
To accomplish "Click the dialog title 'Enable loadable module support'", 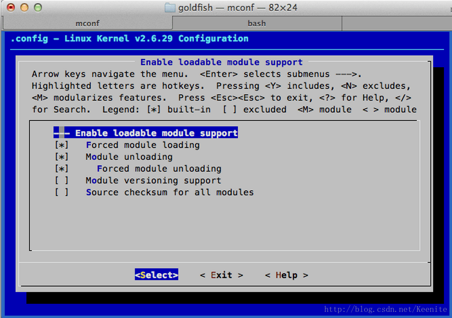I will click(x=221, y=62).
